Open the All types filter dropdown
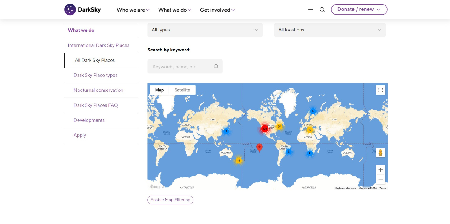 [x=205, y=30]
